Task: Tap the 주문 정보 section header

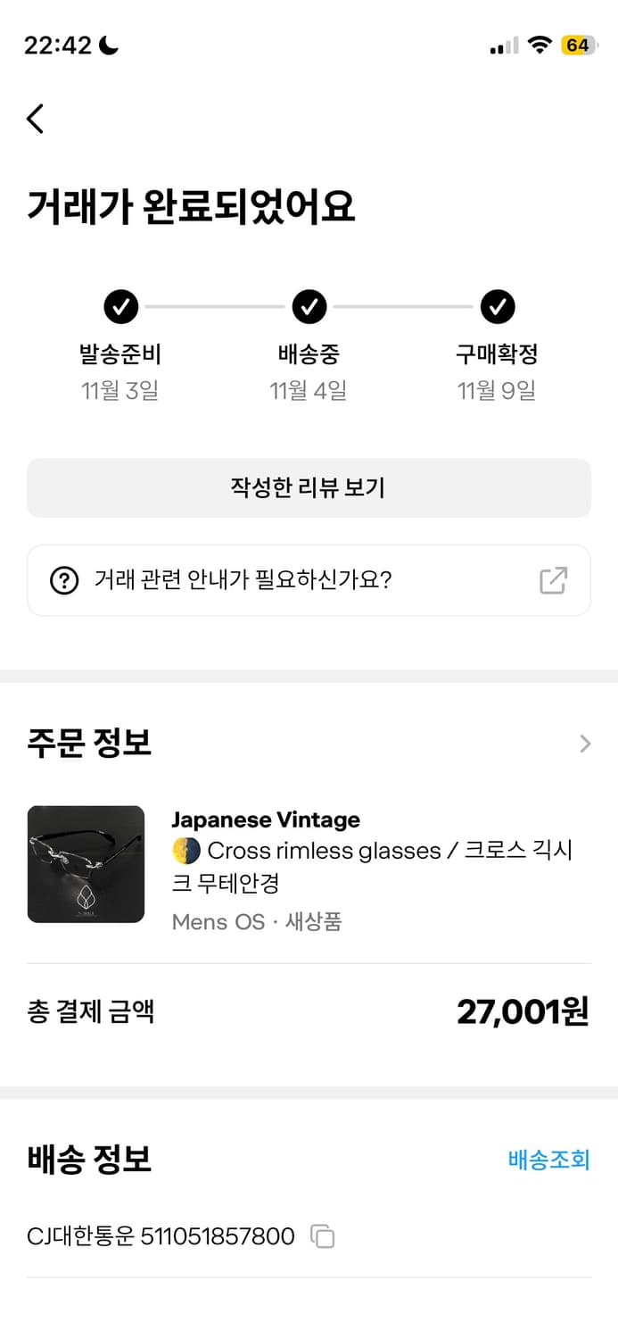Action: click(x=87, y=743)
